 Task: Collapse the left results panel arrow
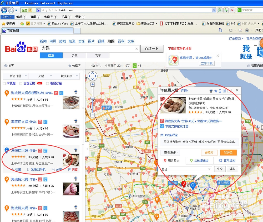87,149
